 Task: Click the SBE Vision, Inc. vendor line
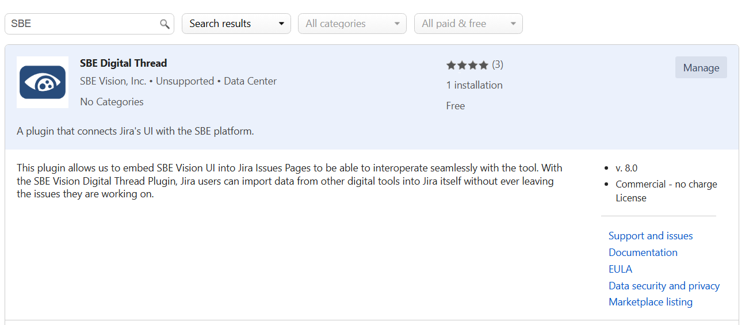tap(113, 81)
